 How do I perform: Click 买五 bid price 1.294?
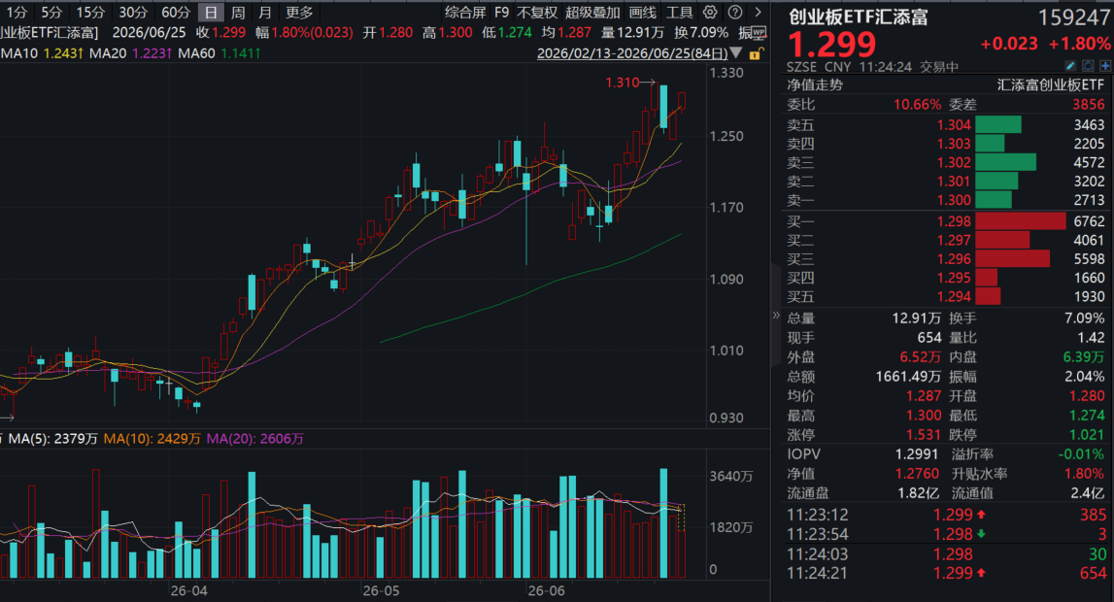click(954, 297)
